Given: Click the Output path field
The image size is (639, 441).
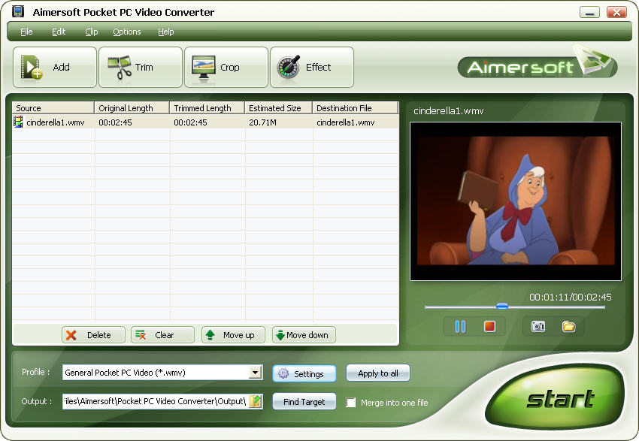Looking at the screenshot, I should 156,401.
